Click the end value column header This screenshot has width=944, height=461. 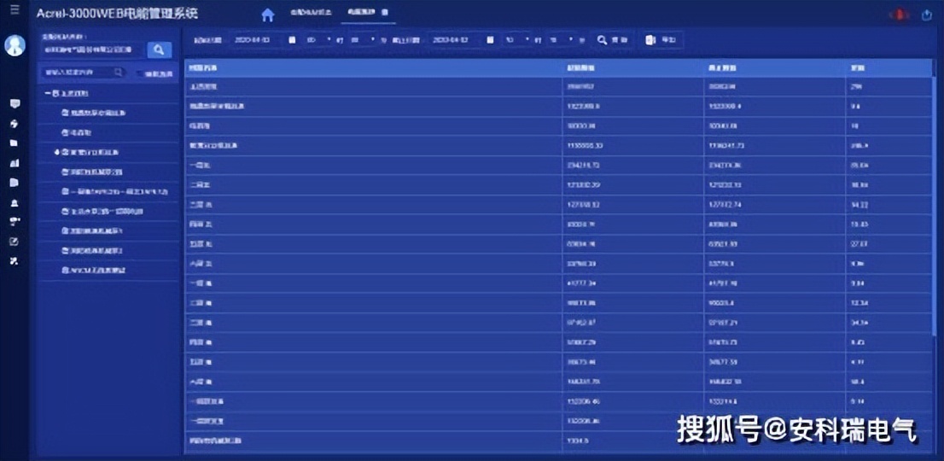[x=774, y=68]
